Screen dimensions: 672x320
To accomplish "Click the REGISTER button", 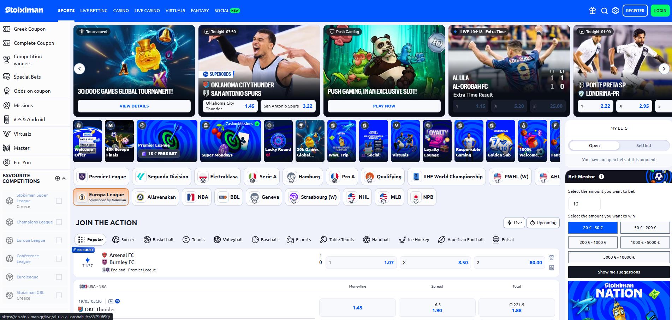I will (x=635, y=11).
